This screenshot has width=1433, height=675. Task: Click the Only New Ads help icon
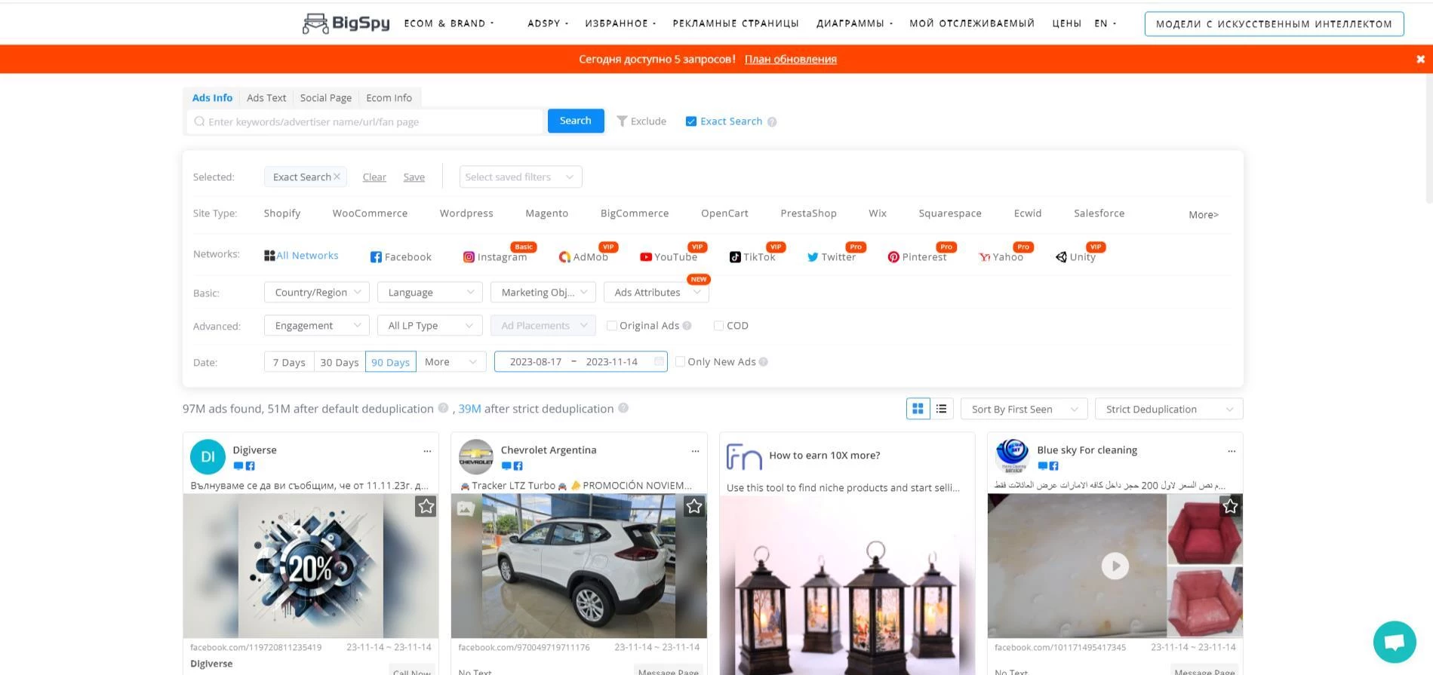[x=763, y=362]
